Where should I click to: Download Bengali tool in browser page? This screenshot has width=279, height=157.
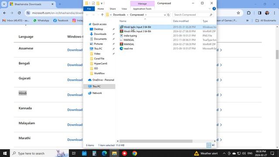pyautogui.click(x=75, y=65)
